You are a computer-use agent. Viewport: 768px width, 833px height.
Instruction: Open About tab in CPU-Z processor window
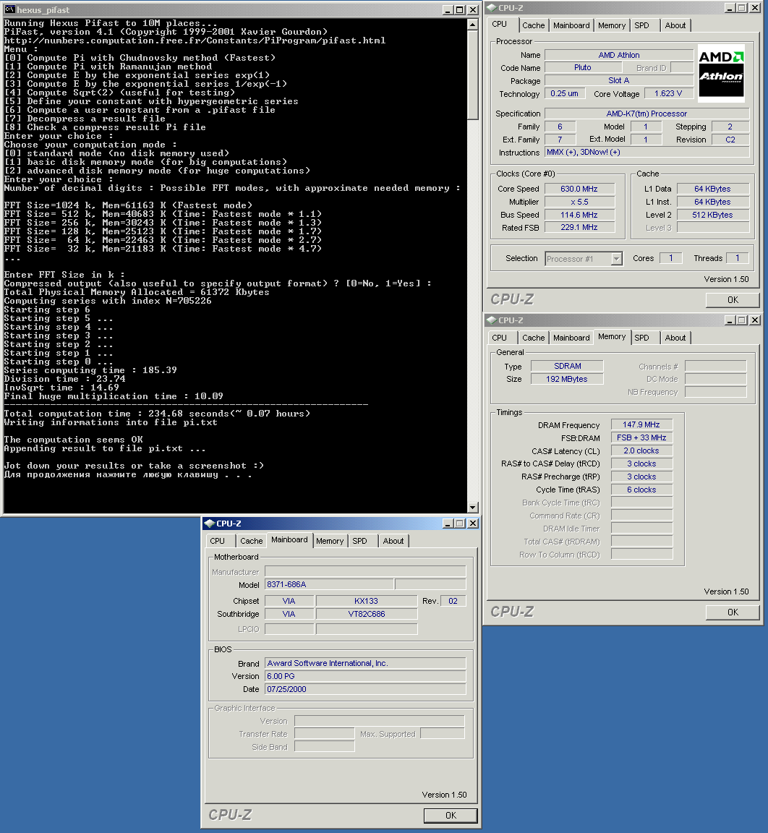[x=675, y=25]
